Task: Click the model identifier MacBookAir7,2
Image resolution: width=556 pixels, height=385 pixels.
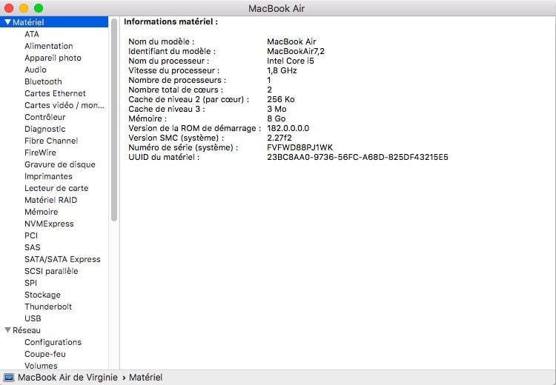Action: pyautogui.click(x=296, y=51)
